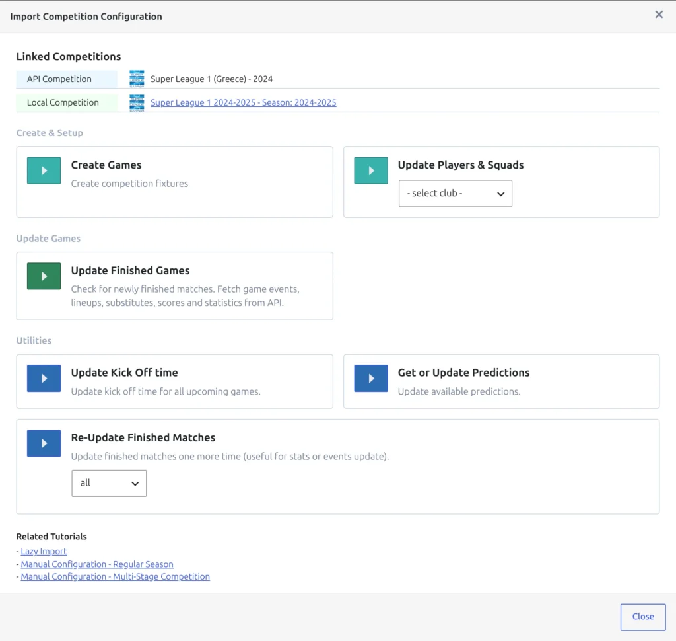Click the 'Import Competition Configuration' title
Viewport: 676px width, 641px height.
86,17
